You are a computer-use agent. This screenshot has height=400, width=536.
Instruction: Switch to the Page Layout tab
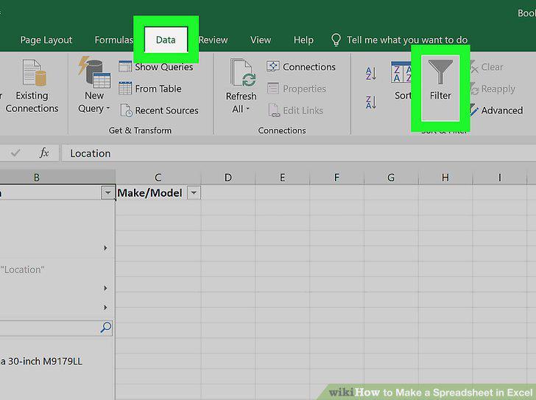(46, 40)
